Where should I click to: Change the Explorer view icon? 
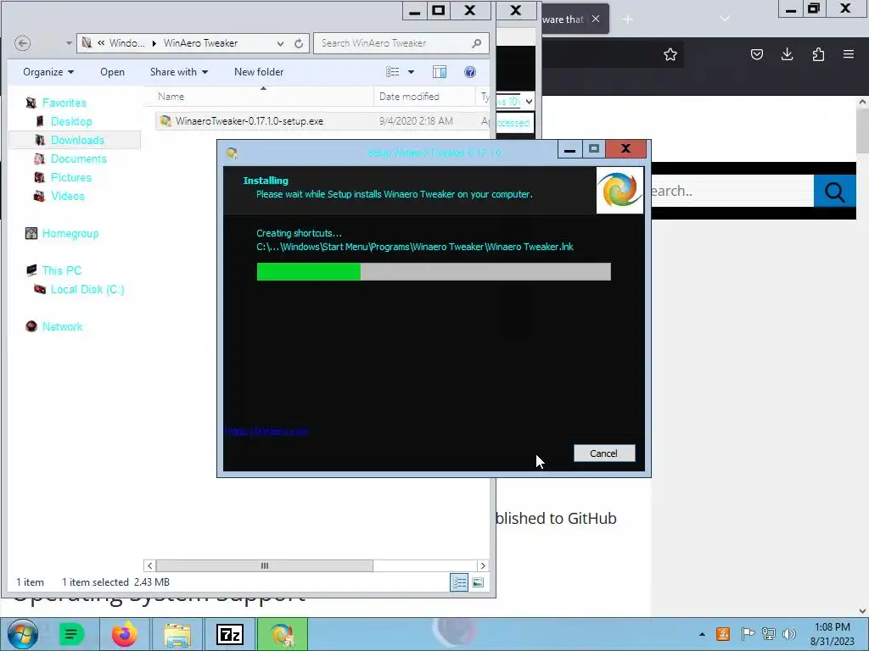pos(393,72)
